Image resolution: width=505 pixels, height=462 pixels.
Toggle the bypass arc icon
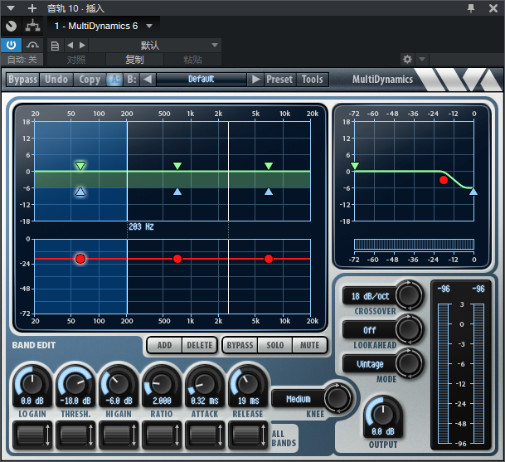coord(32,45)
